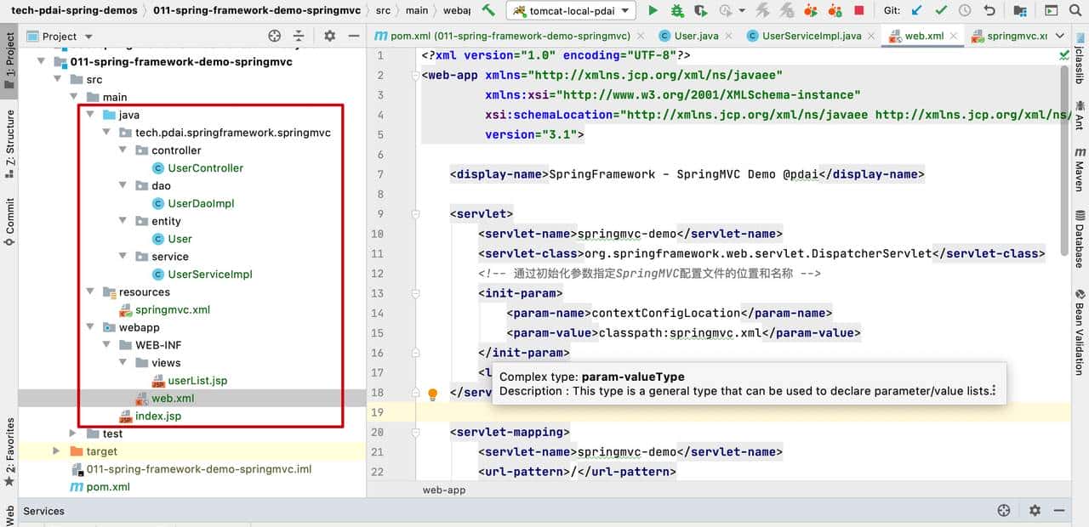Click the yellow intention light bulb
The width and height of the screenshot is (1089, 527).
(x=432, y=394)
